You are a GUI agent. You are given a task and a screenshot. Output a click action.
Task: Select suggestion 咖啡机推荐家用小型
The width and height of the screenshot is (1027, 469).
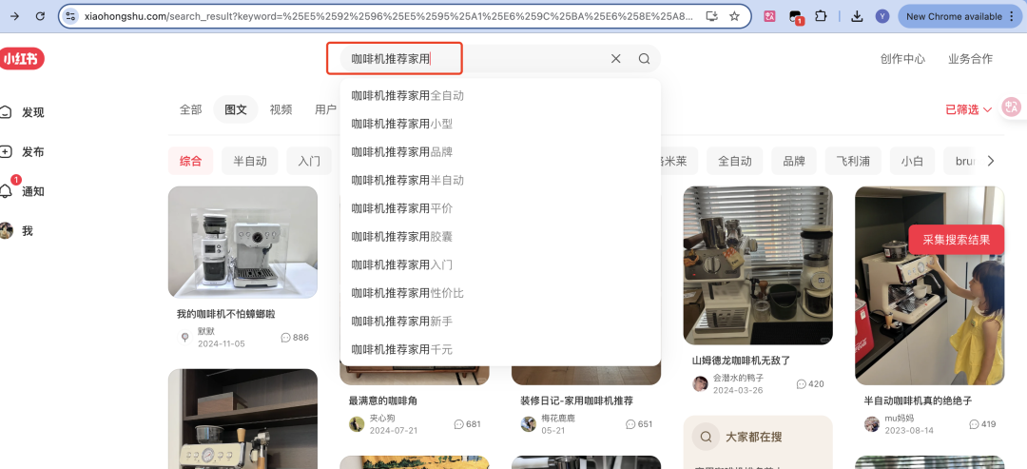coord(500,124)
